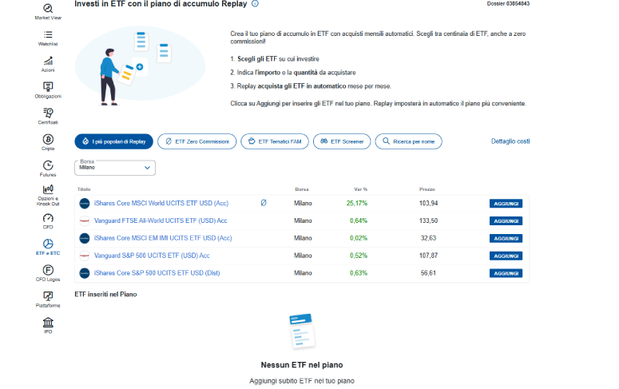The image size is (619, 389).
Task: Open the Borsa Milano dropdown
Action: [115, 168]
